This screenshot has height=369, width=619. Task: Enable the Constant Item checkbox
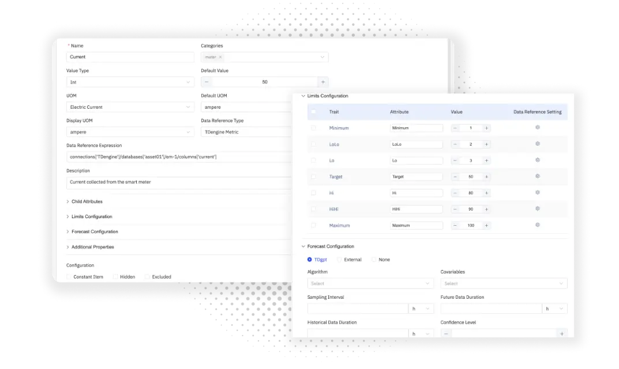pos(69,277)
